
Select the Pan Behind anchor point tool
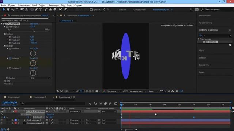(x=27, y=9)
